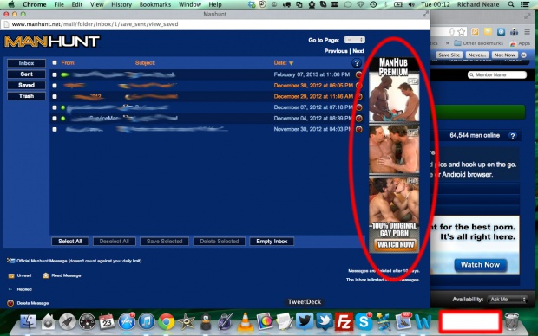Go to the Previous page link
The height and width of the screenshot is (336, 538).
336,51
